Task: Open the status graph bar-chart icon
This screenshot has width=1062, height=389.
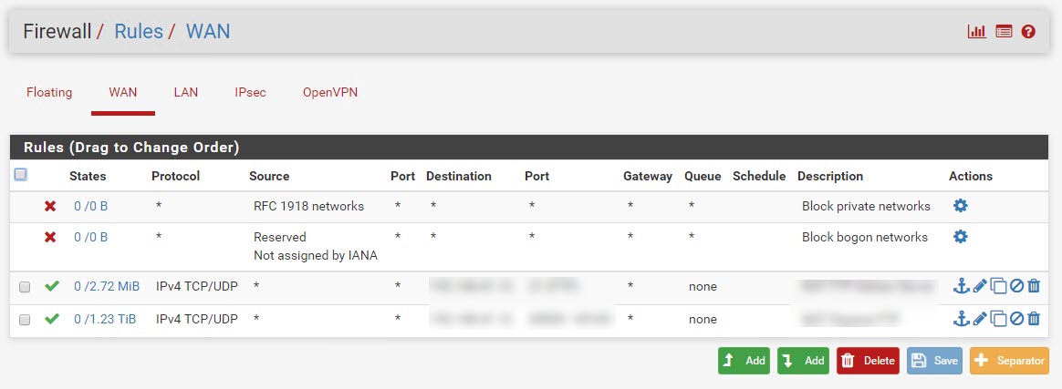Action: (x=976, y=32)
